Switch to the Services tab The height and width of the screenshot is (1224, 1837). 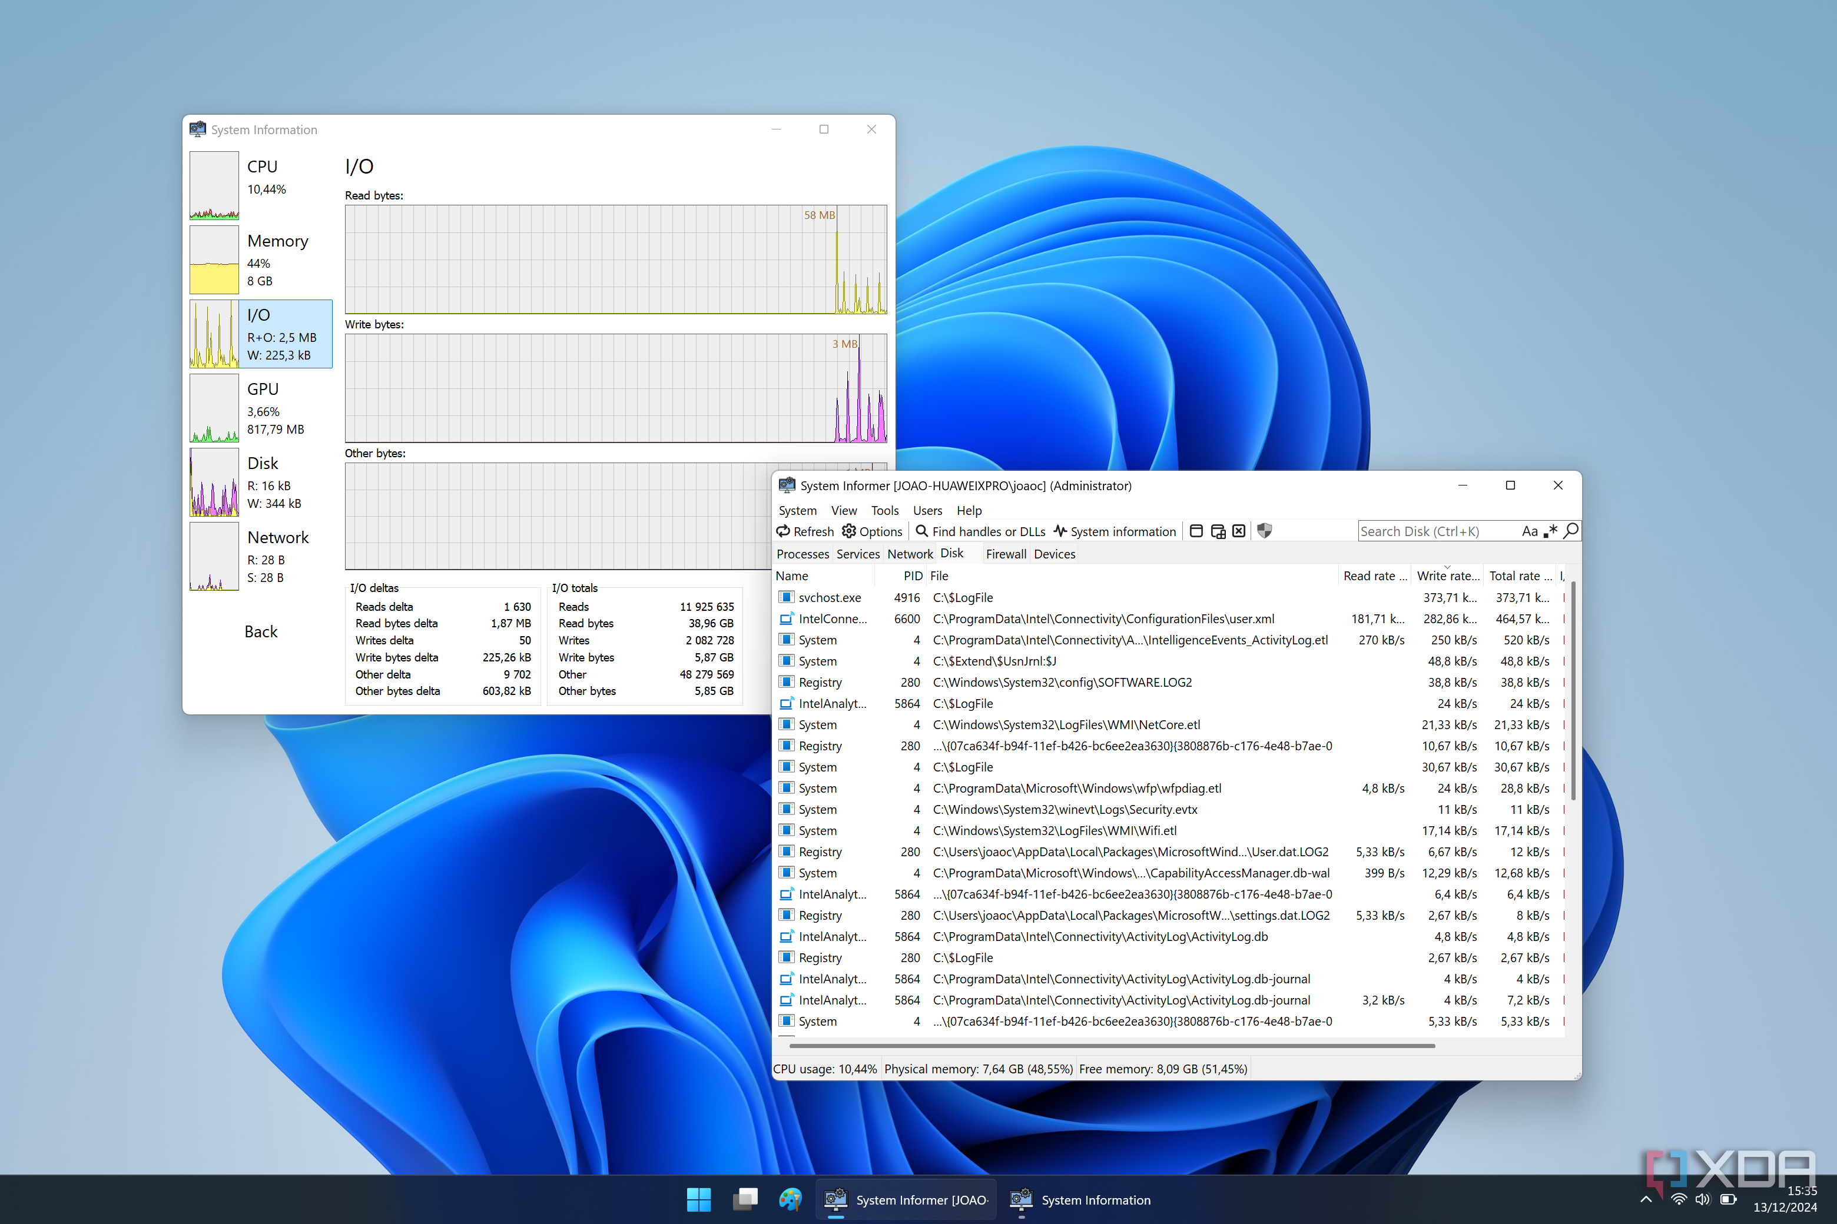[x=858, y=554]
